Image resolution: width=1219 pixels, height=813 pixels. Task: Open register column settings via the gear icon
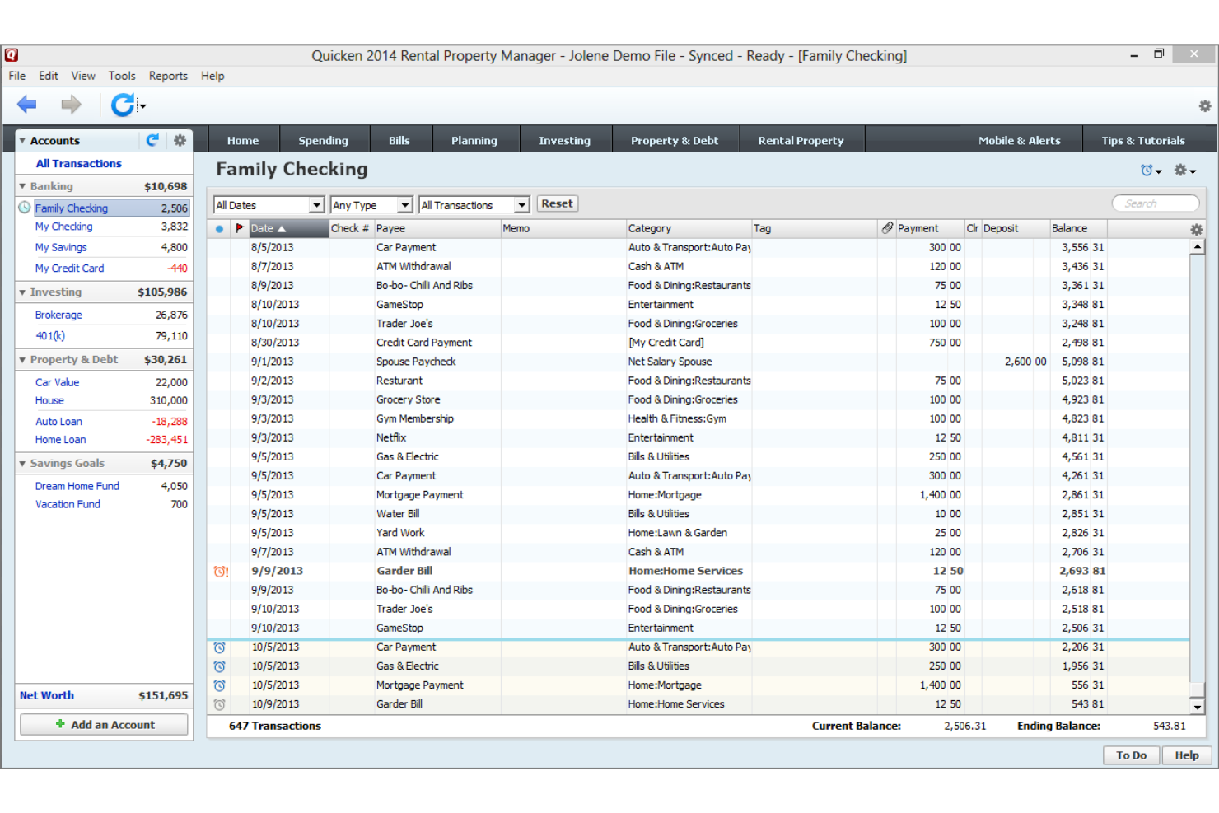pyautogui.click(x=1196, y=229)
